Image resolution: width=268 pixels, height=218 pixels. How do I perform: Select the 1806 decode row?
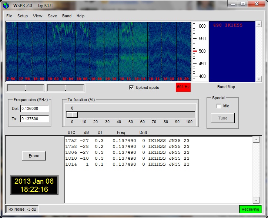pyautogui.click(x=127, y=152)
